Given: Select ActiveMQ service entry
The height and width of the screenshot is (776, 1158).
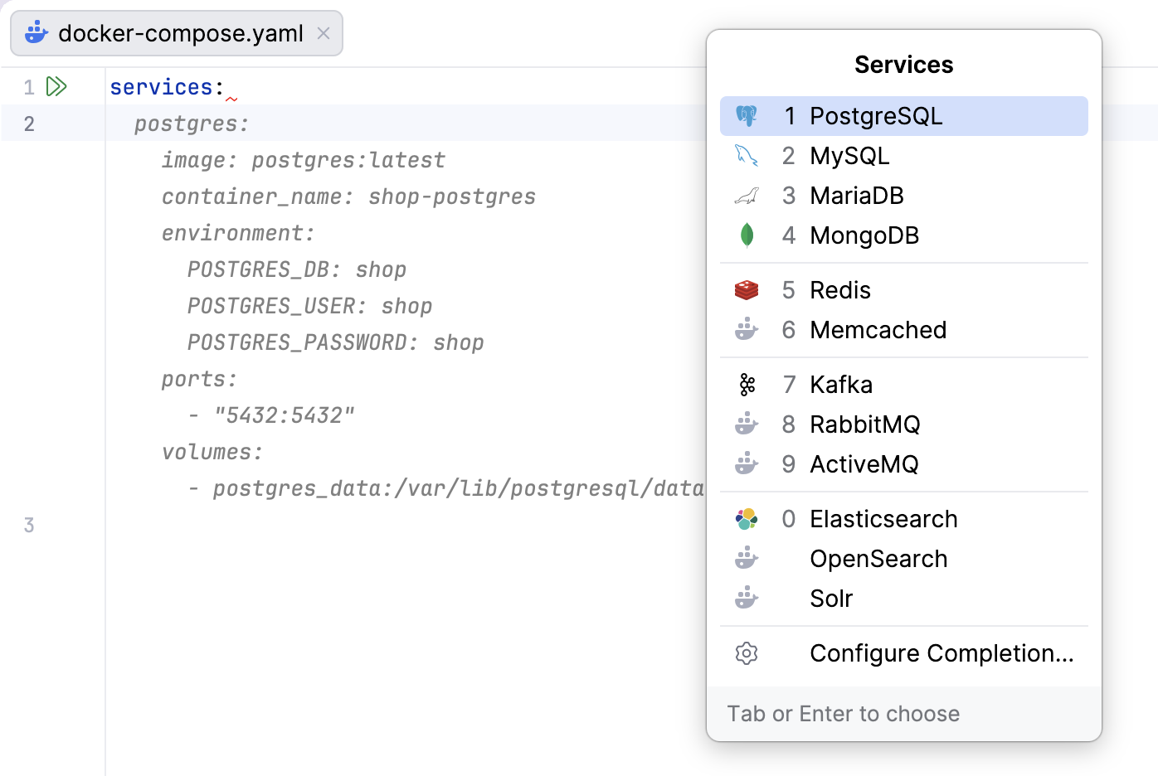Looking at the screenshot, I should pyautogui.click(x=904, y=464).
